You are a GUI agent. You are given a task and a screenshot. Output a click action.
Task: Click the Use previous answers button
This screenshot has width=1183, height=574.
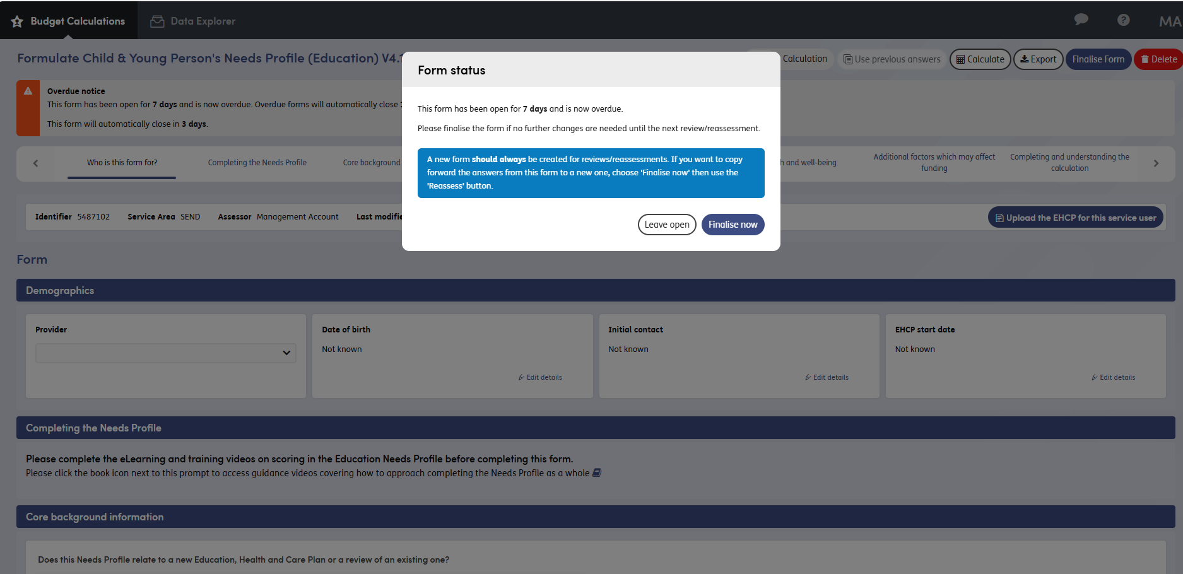pos(892,59)
